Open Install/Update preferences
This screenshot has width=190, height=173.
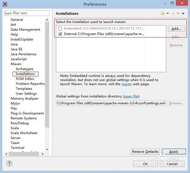click(x=22, y=39)
